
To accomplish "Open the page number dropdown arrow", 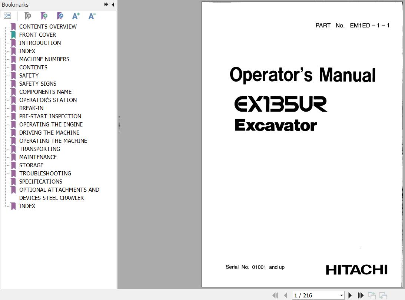I will [342, 295].
